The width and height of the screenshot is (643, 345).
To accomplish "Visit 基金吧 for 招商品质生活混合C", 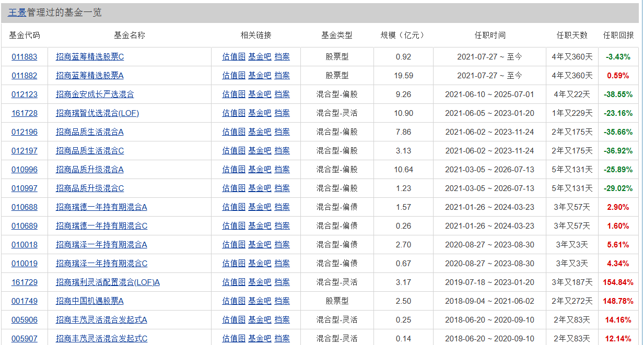I will (x=260, y=151).
